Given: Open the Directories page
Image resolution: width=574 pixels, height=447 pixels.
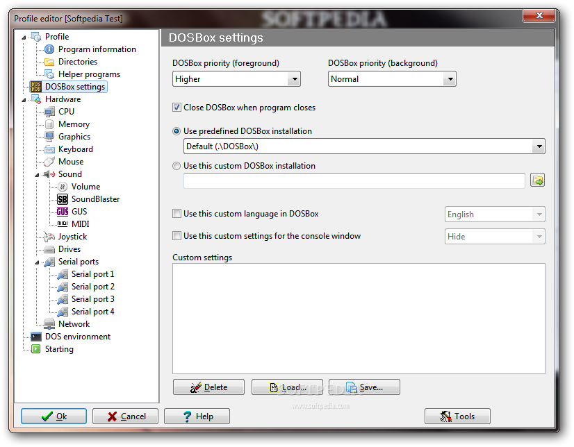Looking at the screenshot, I should [78, 62].
